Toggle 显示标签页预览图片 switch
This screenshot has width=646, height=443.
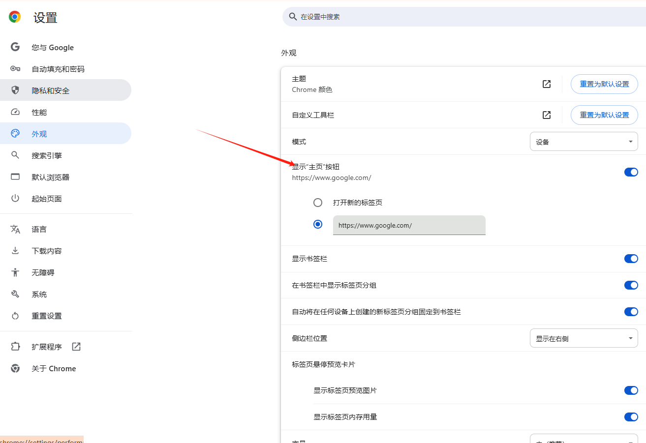631,390
